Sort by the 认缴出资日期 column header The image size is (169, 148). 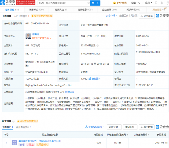point(141,135)
